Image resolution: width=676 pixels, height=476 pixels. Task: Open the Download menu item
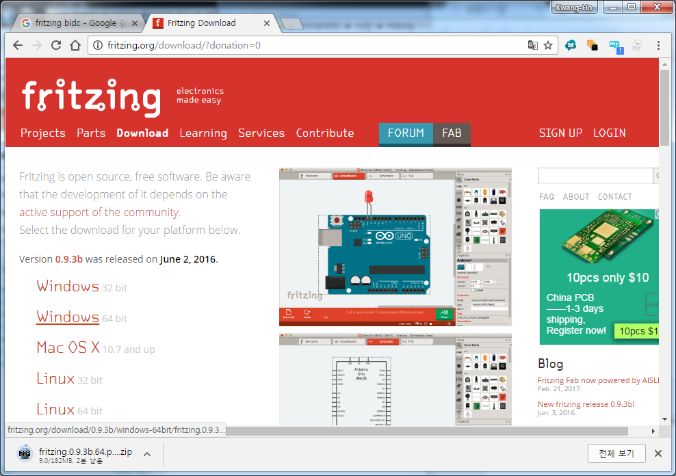click(x=142, y=133)
